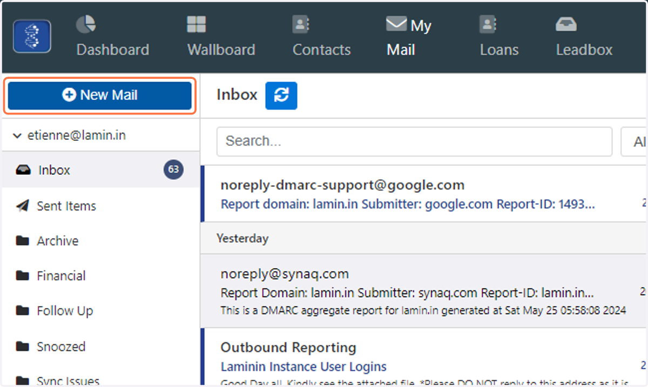Click the Inbox unread count badge 63
The height and width of the screenshot is (387, 648).
173,169
